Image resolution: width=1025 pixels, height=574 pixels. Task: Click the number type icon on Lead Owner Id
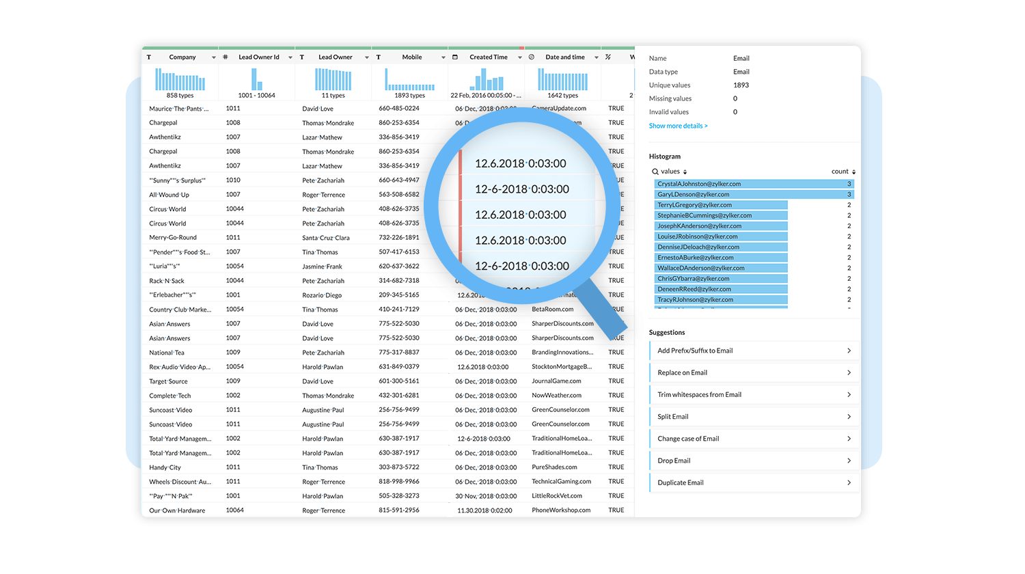click(225, 57)
